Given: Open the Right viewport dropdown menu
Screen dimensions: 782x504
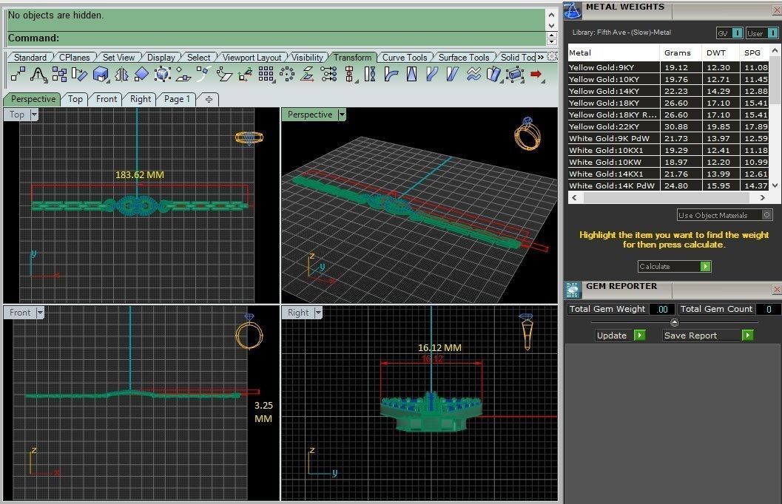Looking at the screenshot, I should [318, 313].
